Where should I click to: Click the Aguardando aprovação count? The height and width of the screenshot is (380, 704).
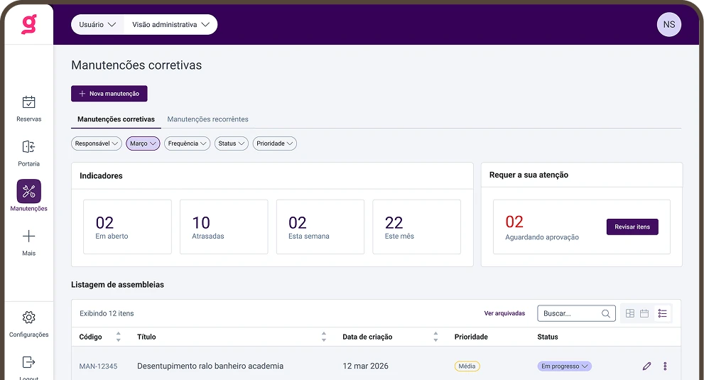tap(514, 222)
